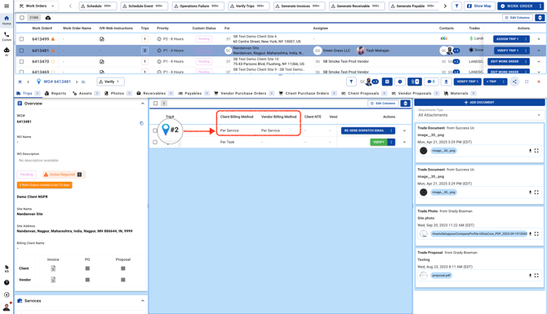Click the filter icon in work order detail bar
547x314 pixels.
(x=351, y=82)
